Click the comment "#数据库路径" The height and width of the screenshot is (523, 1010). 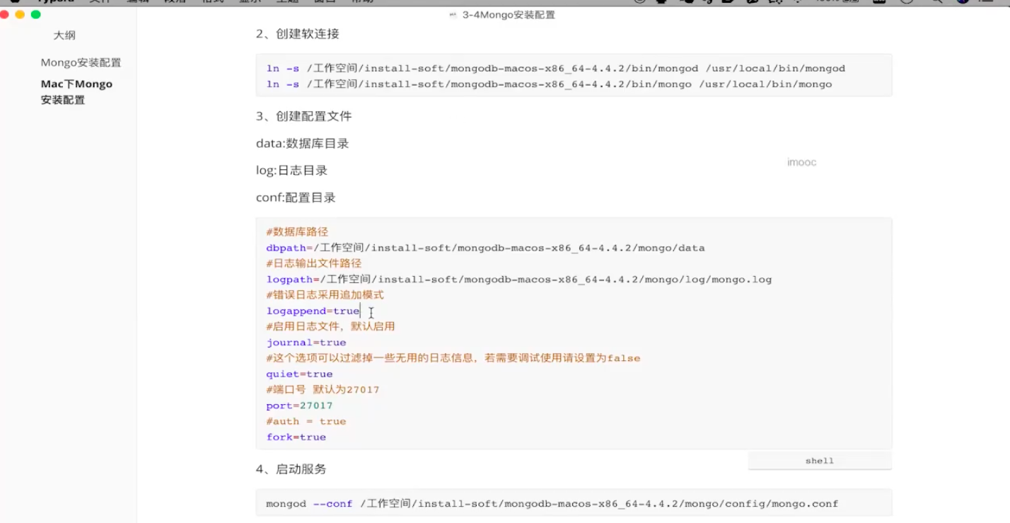coord(297,232)
